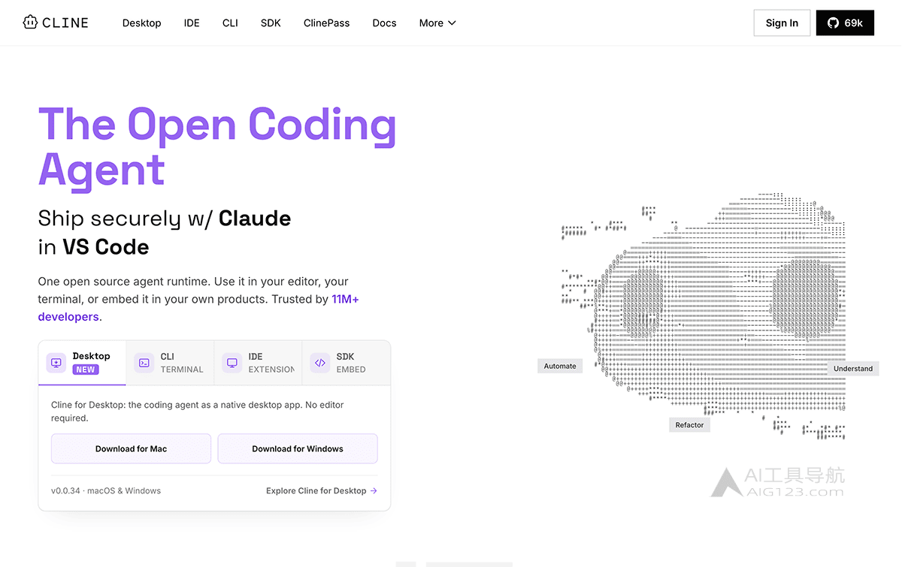This screenshot has width=902, height=567.
Task: Select the Desktop NEW tab
Action: tap(83, 363)
